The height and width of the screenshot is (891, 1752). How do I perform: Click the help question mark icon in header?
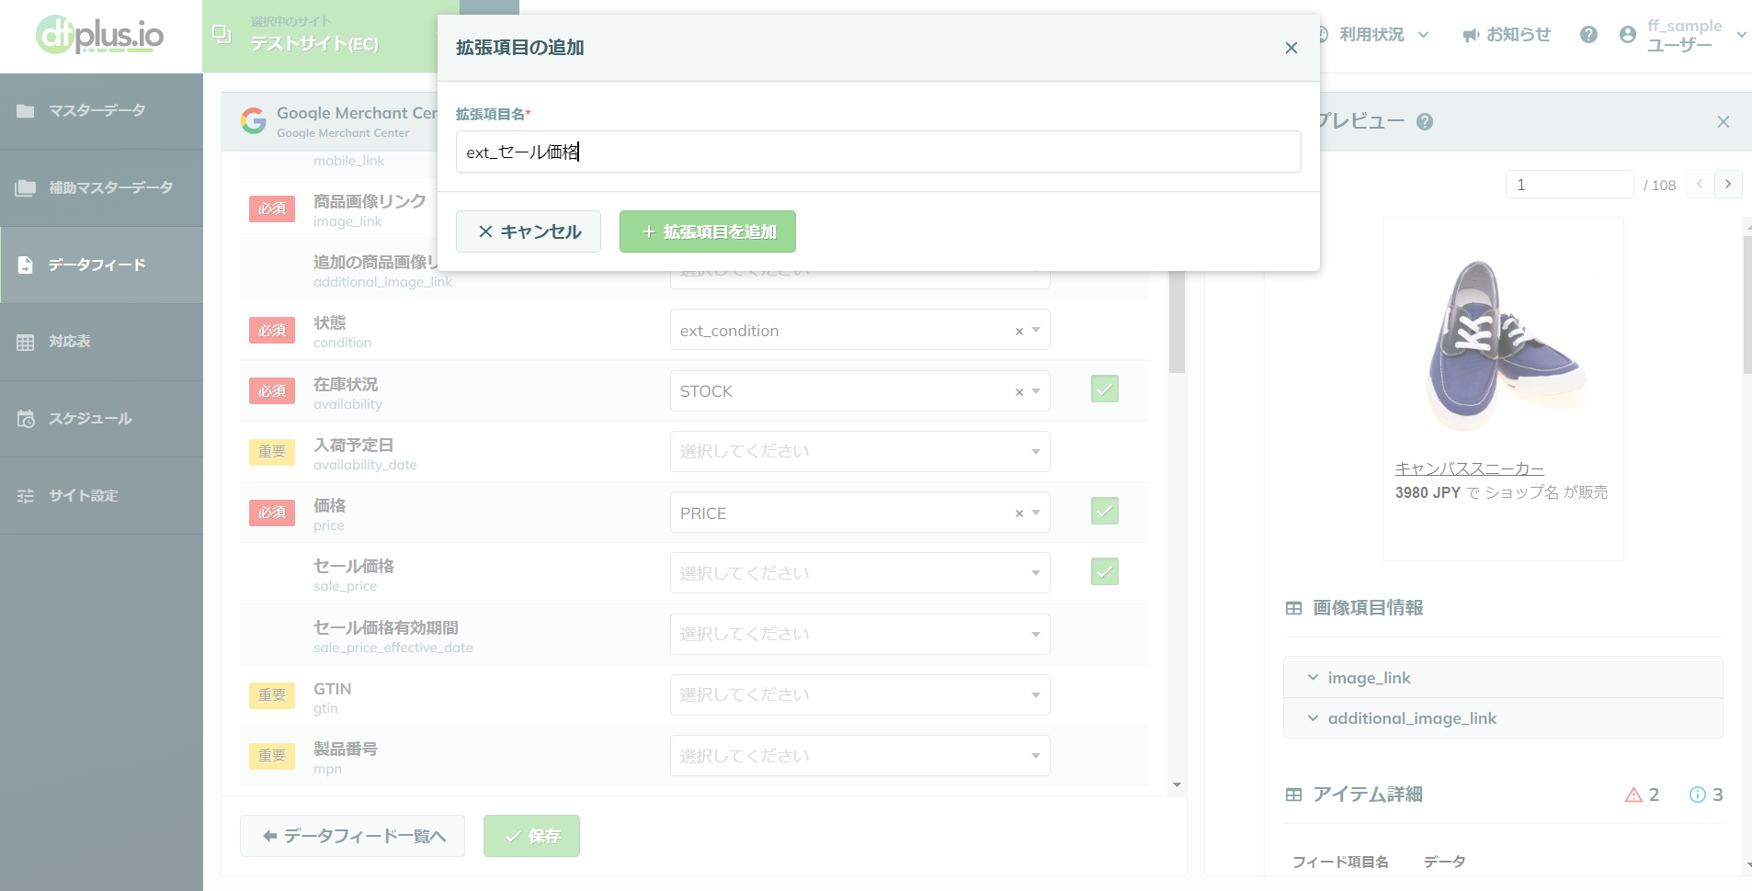point(1588,35)
